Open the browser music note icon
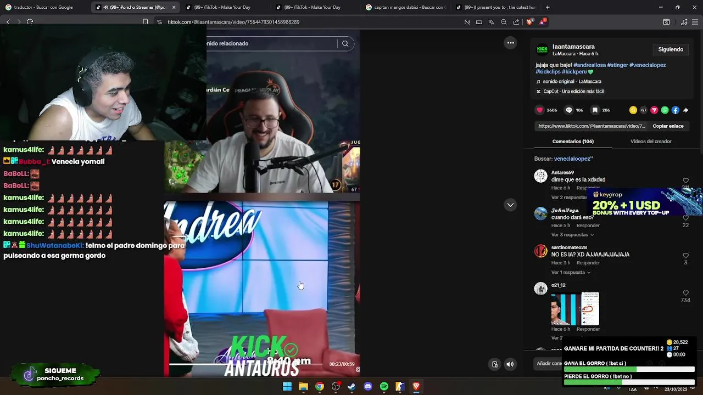 [x=684, y=22]
